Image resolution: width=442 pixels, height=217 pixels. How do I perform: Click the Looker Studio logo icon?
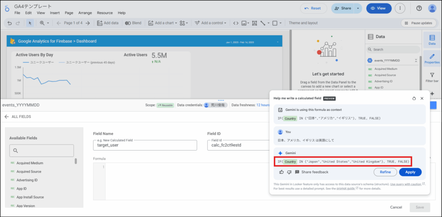7,9
